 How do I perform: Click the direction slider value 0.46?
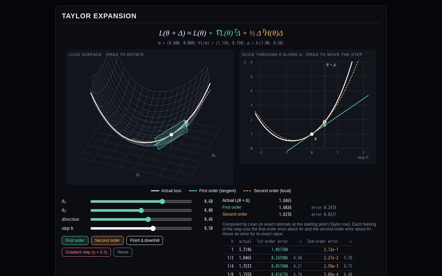pos(209,219)
